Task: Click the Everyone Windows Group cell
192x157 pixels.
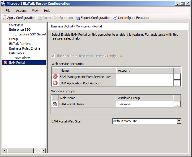Action: (x=144, y=104)
